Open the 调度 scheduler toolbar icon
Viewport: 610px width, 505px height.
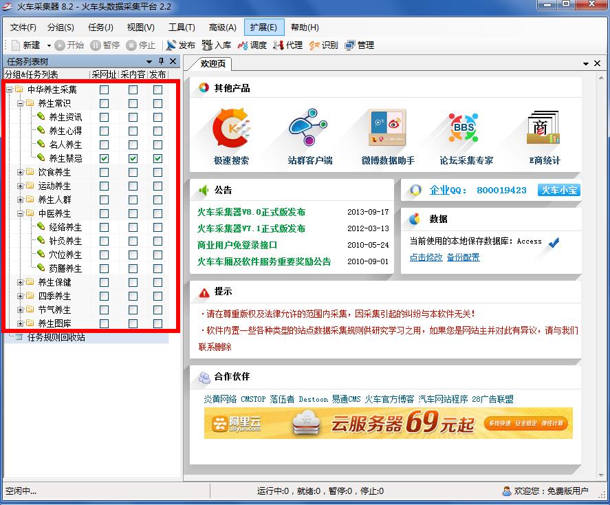click(x=243, y=45)
